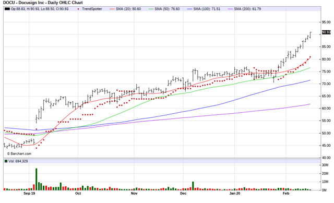Click the 90.93 current price tag
The image size is (334, 203).
[x=326, y=32]
